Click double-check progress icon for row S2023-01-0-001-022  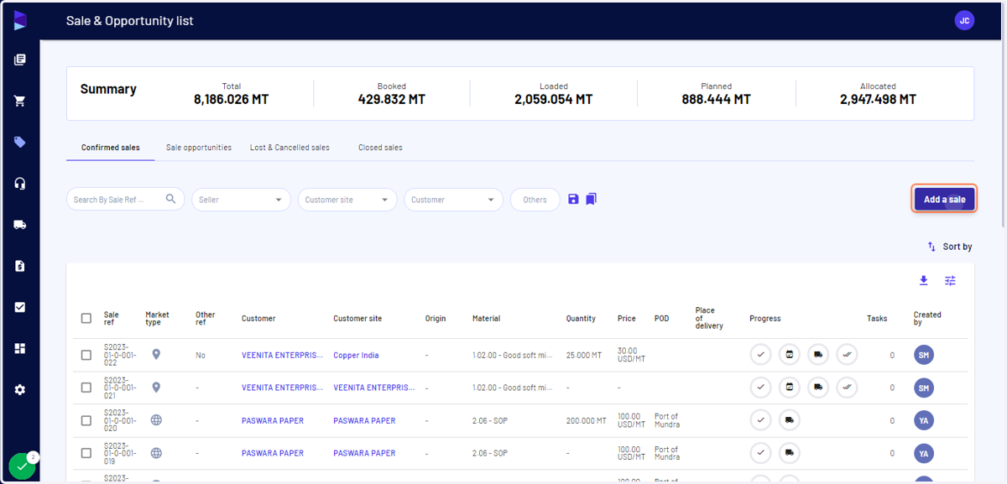click(847, 355)
